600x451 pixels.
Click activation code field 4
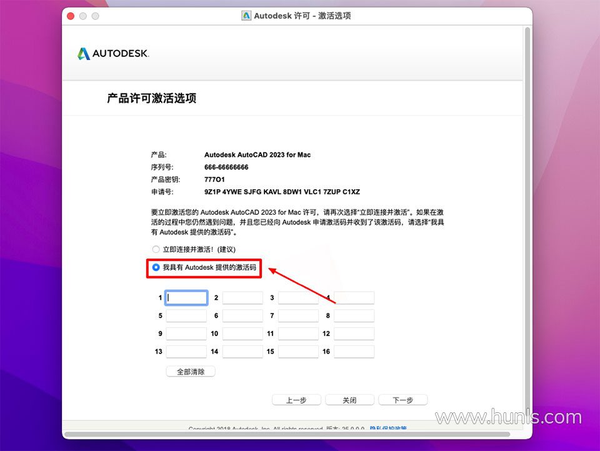[354, 297]
